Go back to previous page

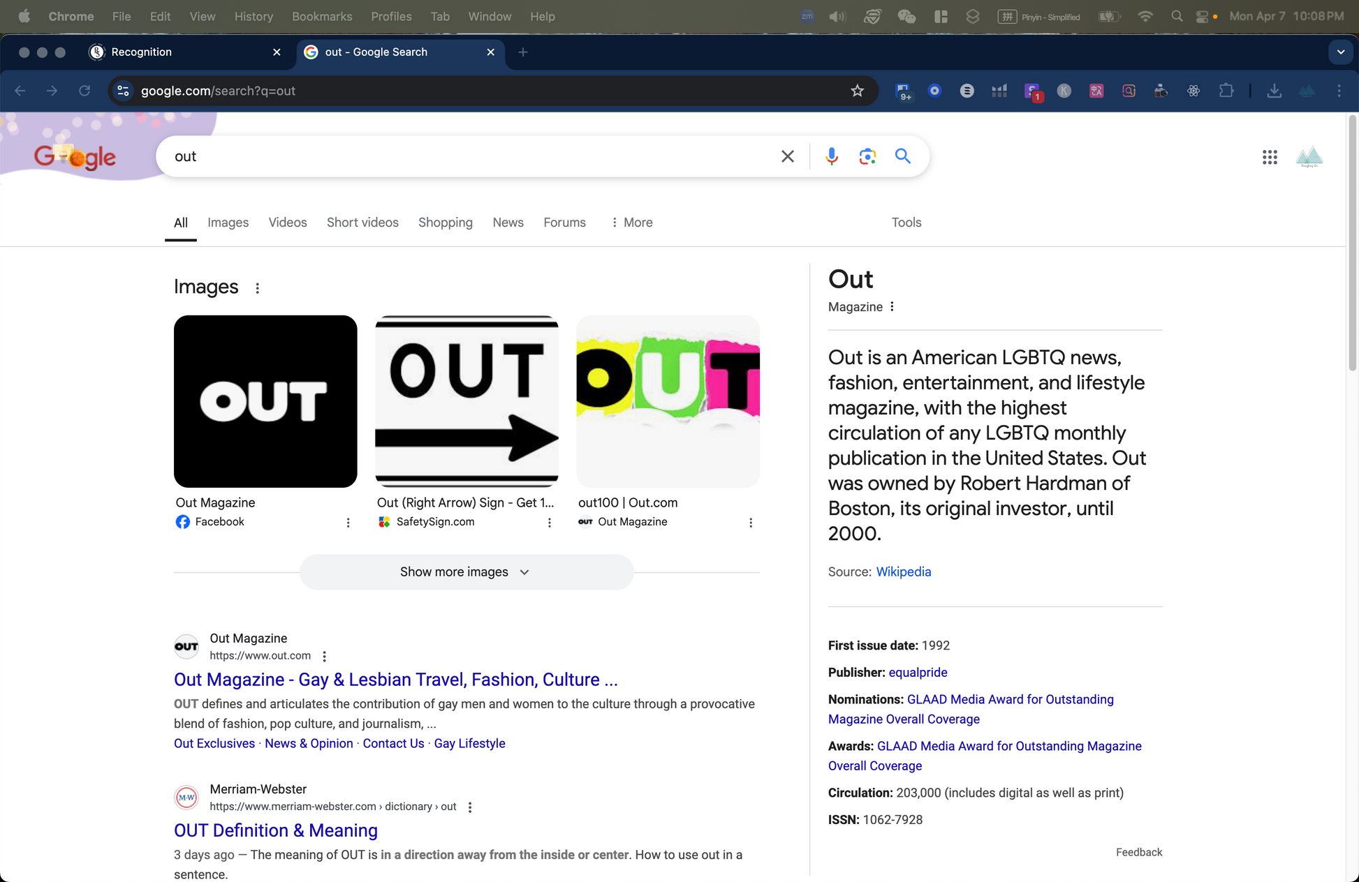point(20,91)
